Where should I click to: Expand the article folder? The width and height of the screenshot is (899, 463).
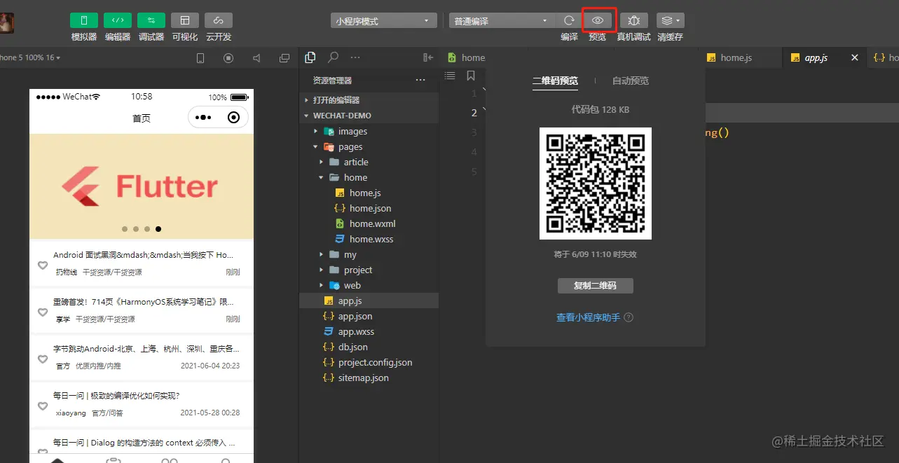369,162
